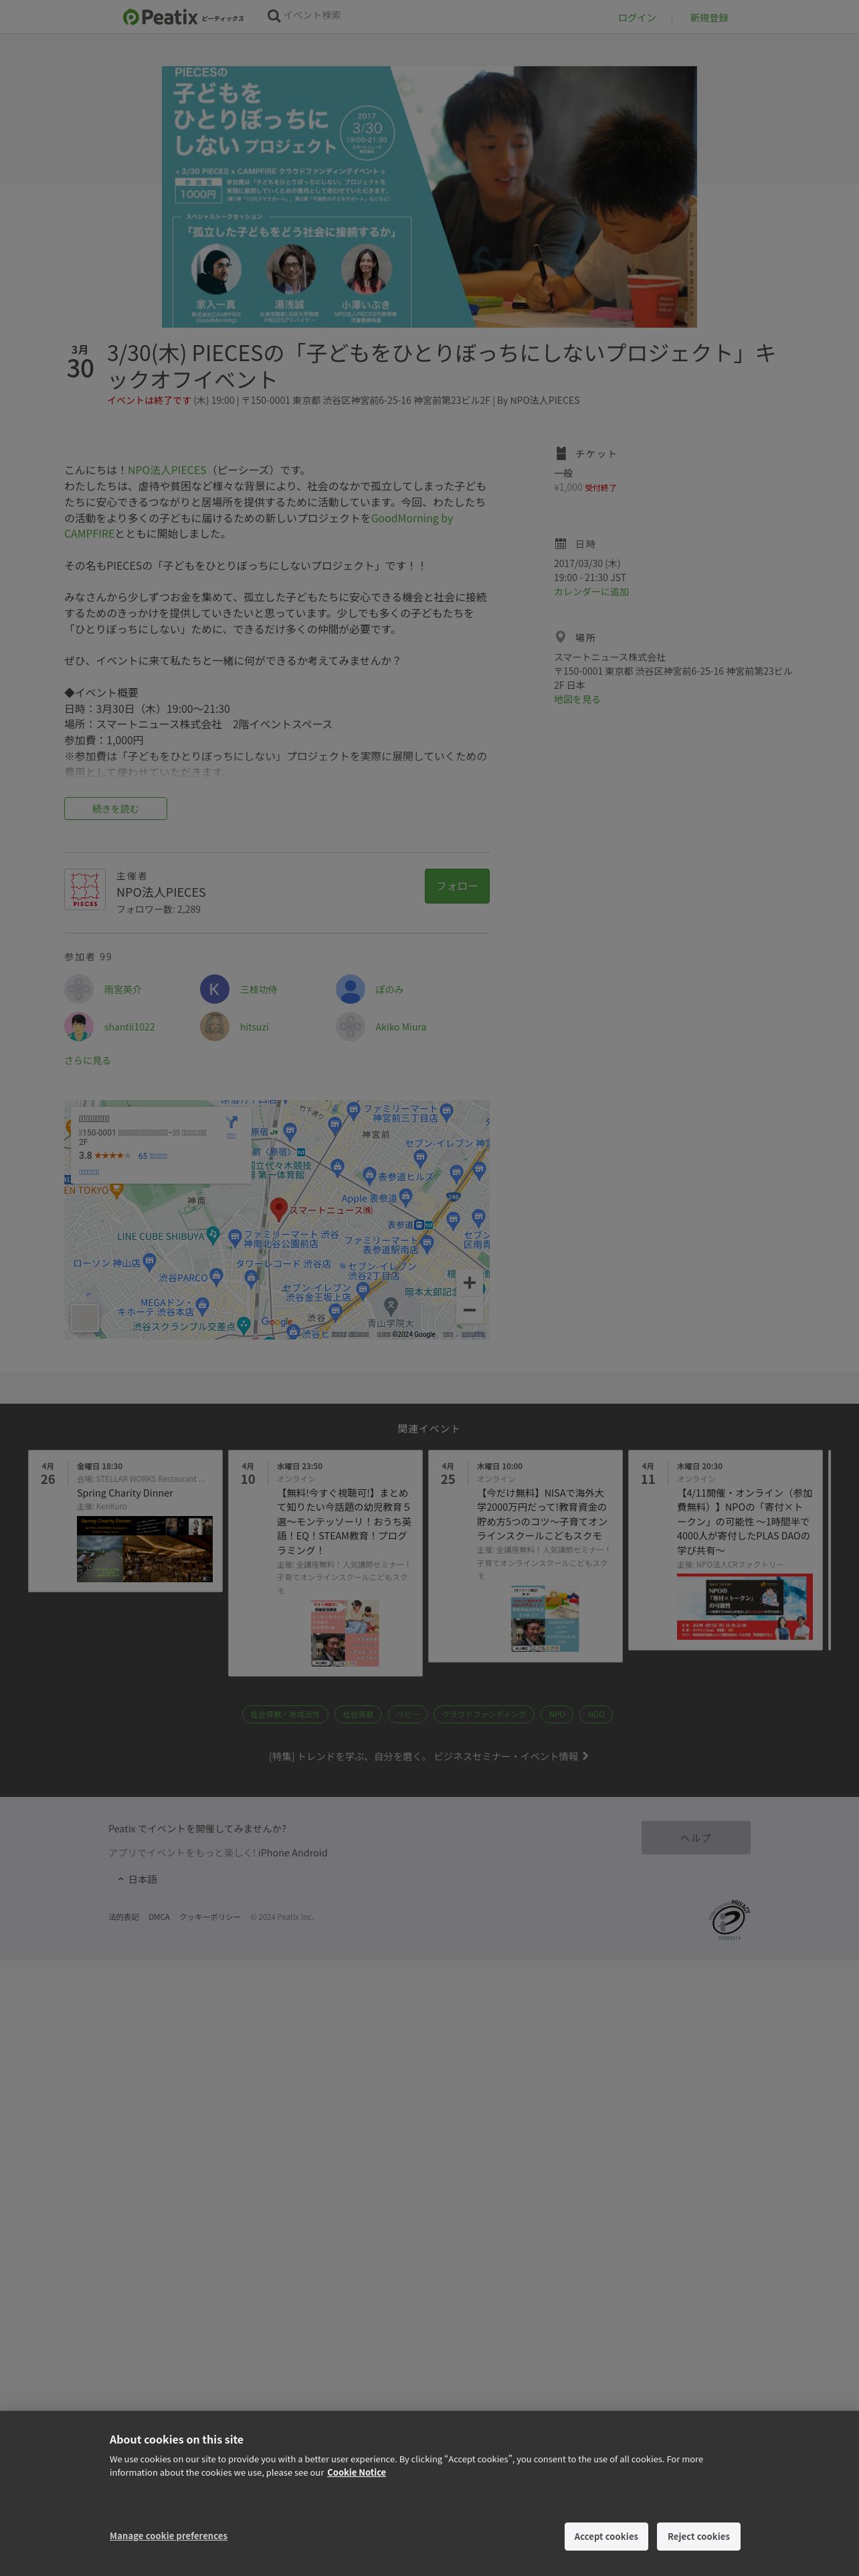The image size is (859, 2576).
Task: Click avatar of attendee 雨宮英介
Action: pos(79,989)
